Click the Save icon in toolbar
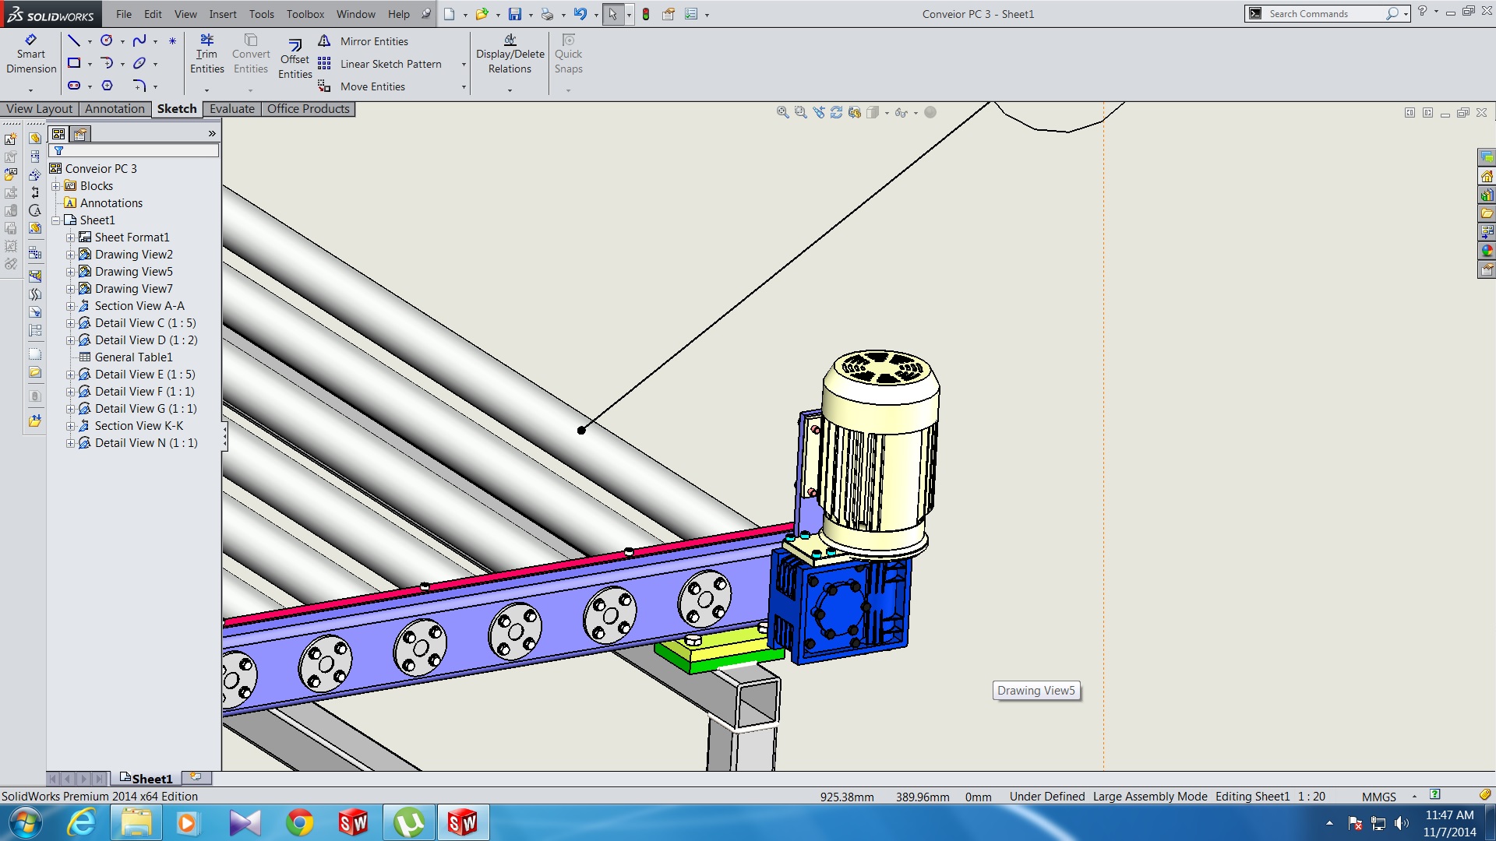 pyautogui.click(x=514, y=14)
